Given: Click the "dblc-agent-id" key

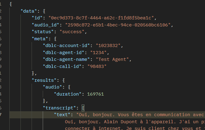Looking at the screenshot, I should click(x=64, y=53).
